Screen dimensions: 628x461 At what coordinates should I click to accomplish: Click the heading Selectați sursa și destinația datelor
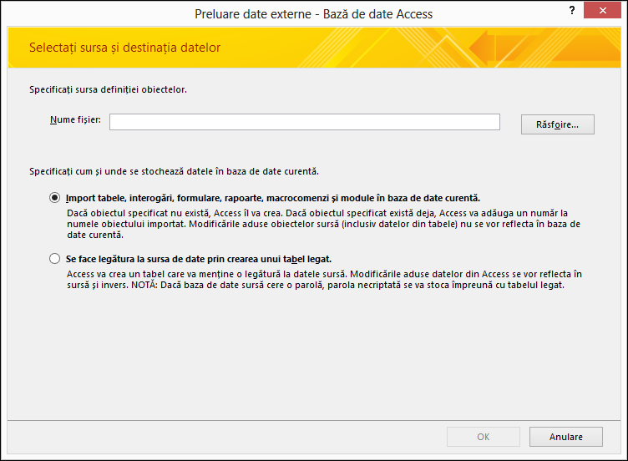[125, 48]
